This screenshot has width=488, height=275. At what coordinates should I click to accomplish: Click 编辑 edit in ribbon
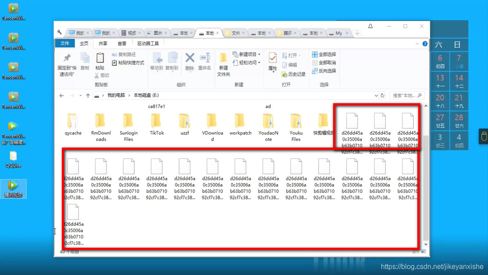(x=290, y=65)
